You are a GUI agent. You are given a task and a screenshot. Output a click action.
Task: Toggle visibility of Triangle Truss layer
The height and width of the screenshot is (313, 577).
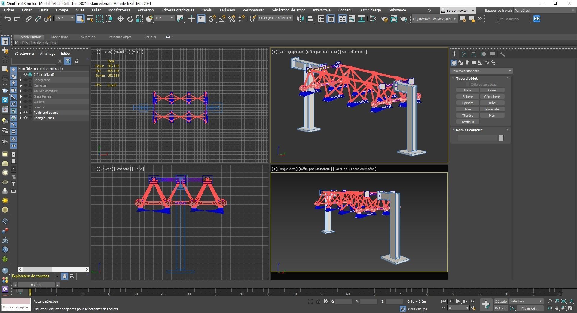[x=26, y=118]
